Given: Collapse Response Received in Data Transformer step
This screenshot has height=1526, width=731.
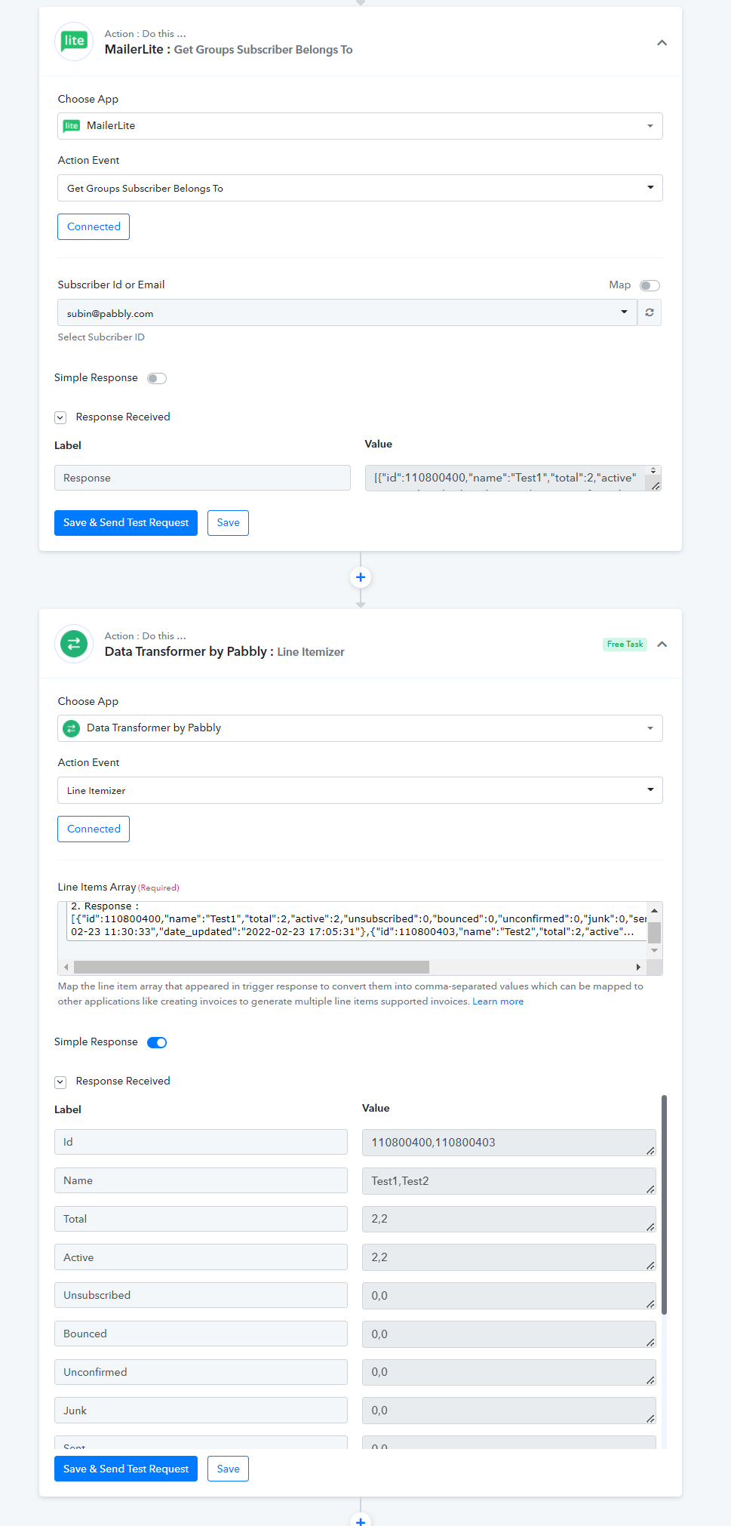Looking at the screenshot, I should click(x=60, y=1081).
